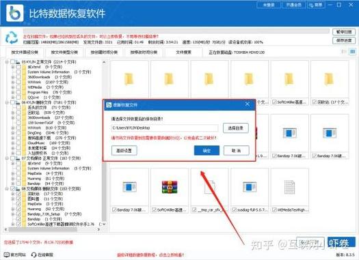Screen dimensions: 359x260
Task: Click the Program Files folder icon
Action: pyautogui.click(x=24, y=92)
